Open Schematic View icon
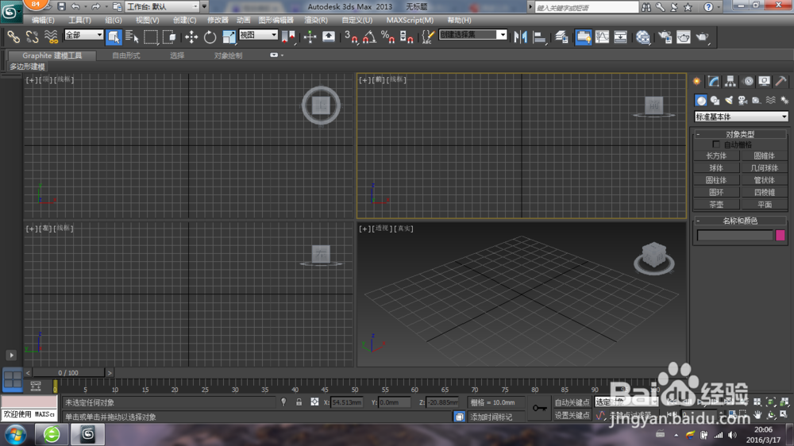The height and width of the screenshot is (446, 794). point(621,37)
